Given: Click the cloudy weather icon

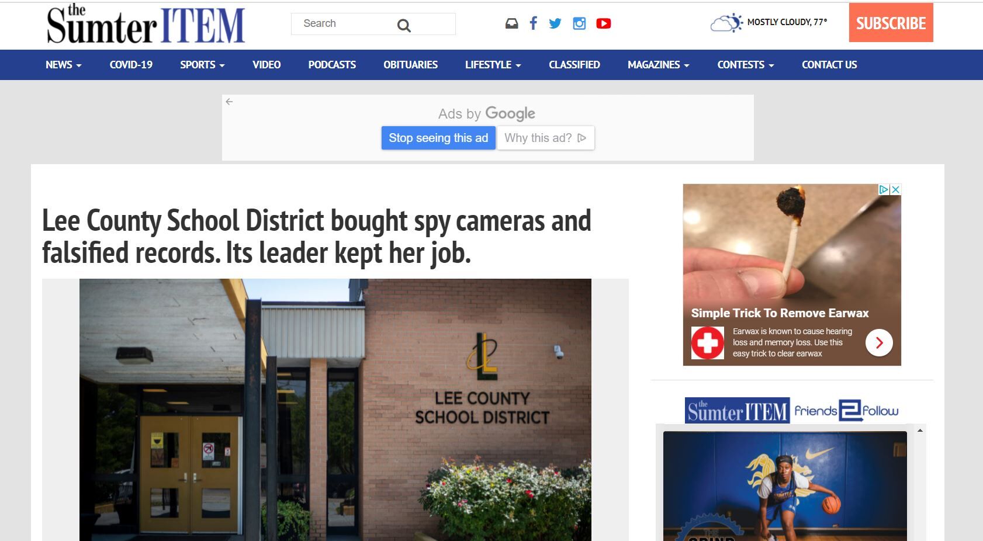Looking at the screenshot, I should (726, 23).
